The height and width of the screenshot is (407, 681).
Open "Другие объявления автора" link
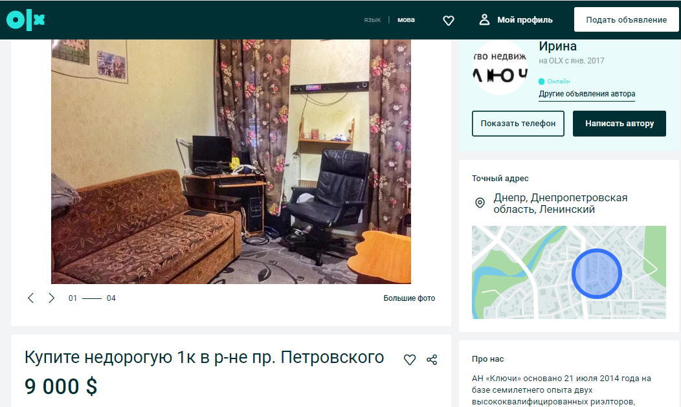[586, 94]
